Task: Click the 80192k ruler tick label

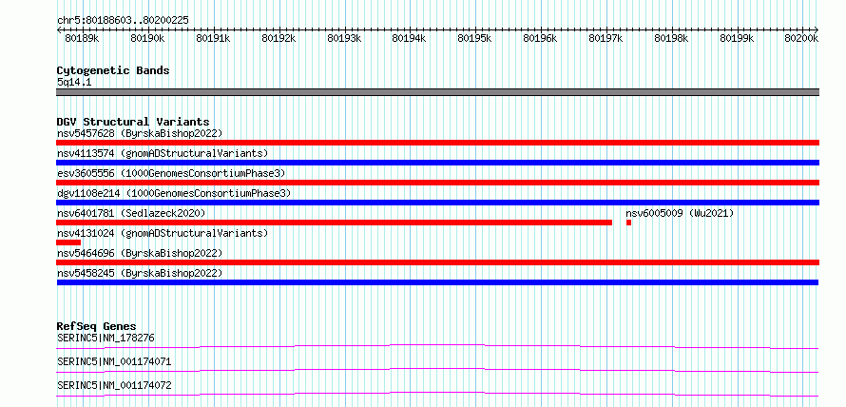Action: click(279, 39)
